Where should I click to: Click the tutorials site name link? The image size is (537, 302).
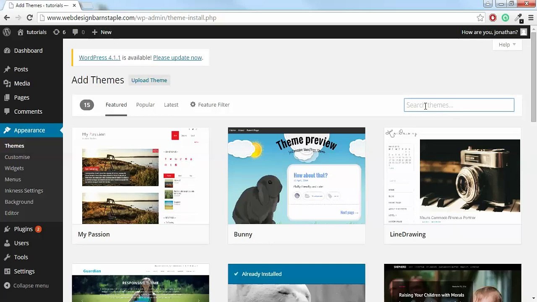(36, 32)
